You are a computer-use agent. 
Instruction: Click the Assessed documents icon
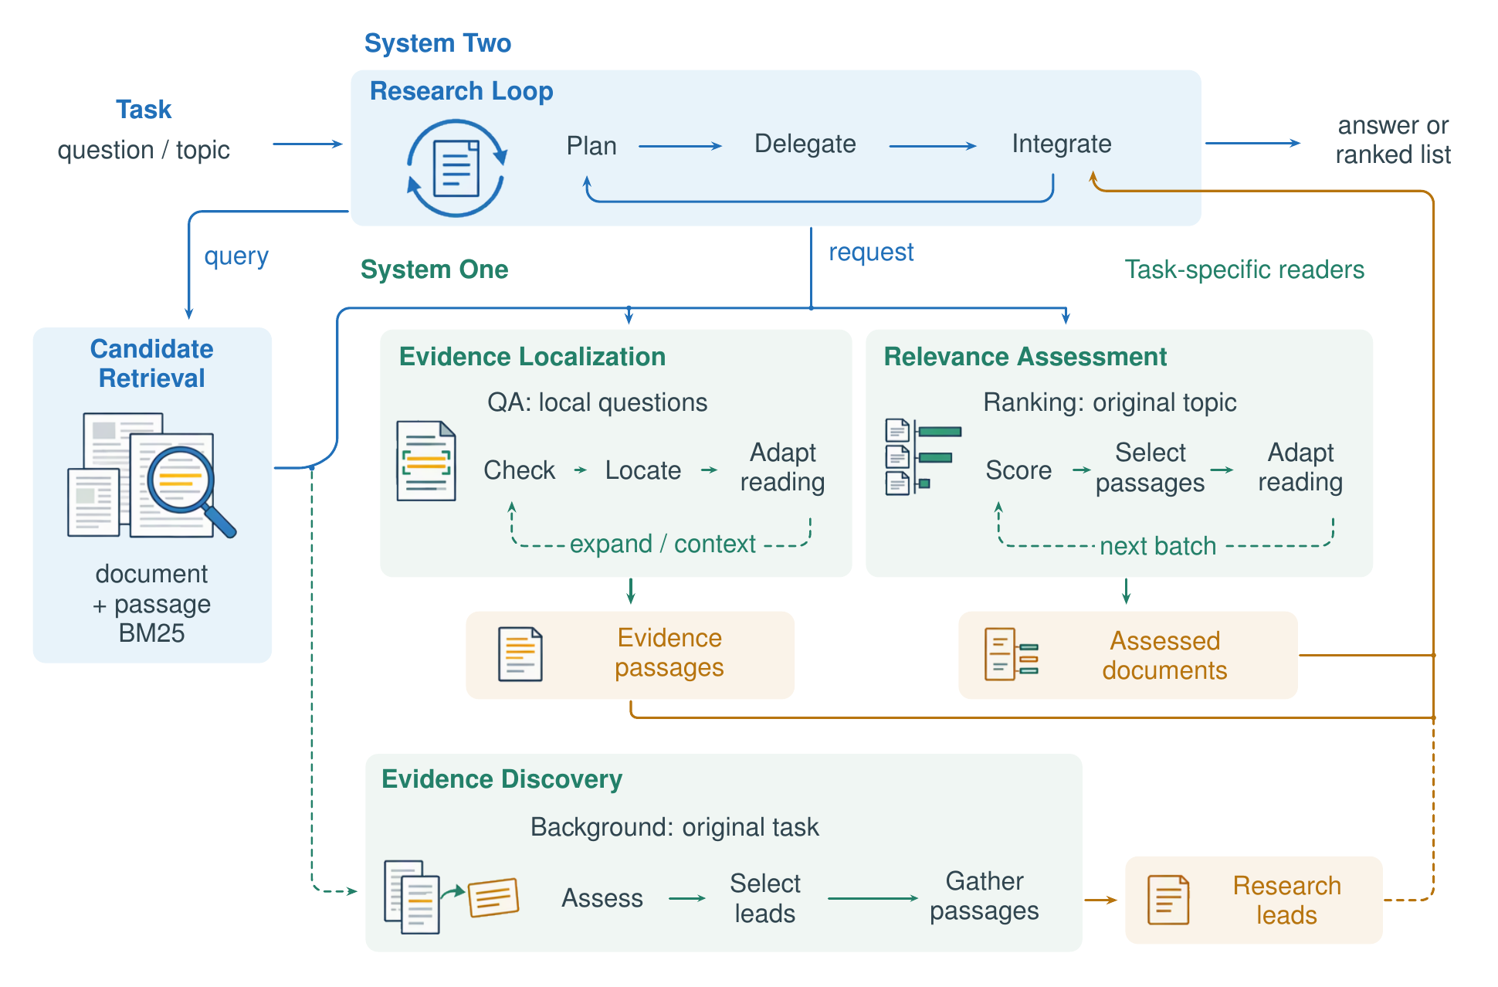click(1012, 654)
